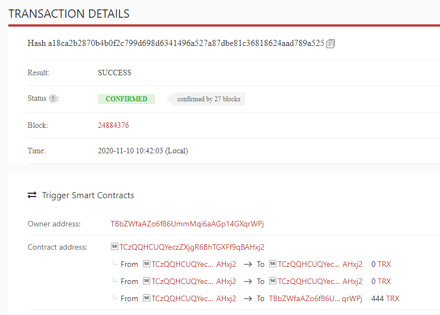Open the To address TBbZWfaAZo6f86U...qrWPj
Viewport: 440px width, 315px height.
(x=315, y=298)
